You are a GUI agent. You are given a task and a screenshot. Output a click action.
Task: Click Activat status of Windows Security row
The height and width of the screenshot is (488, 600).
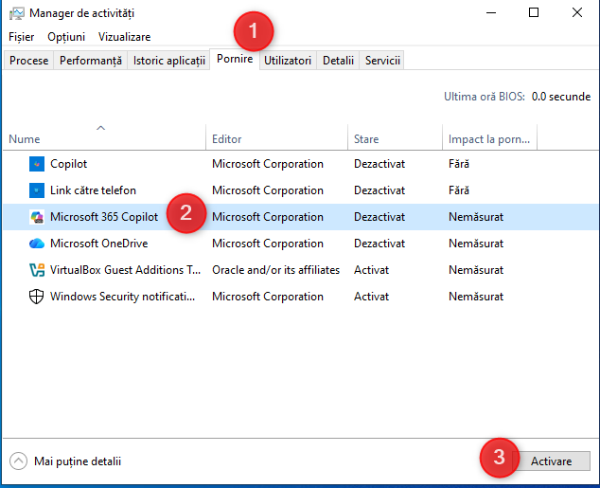[371, 297]
